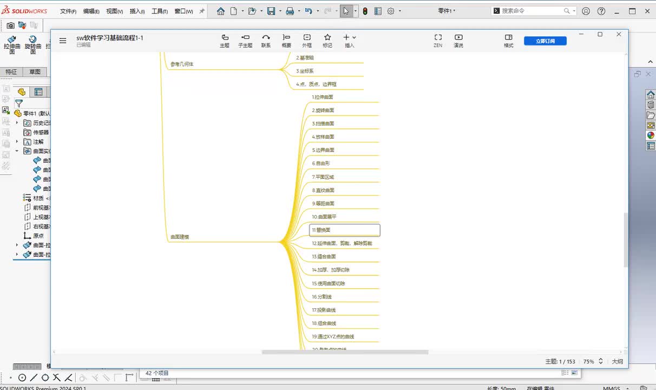Collapse the 曲面实体 tree node

[17, 151]
